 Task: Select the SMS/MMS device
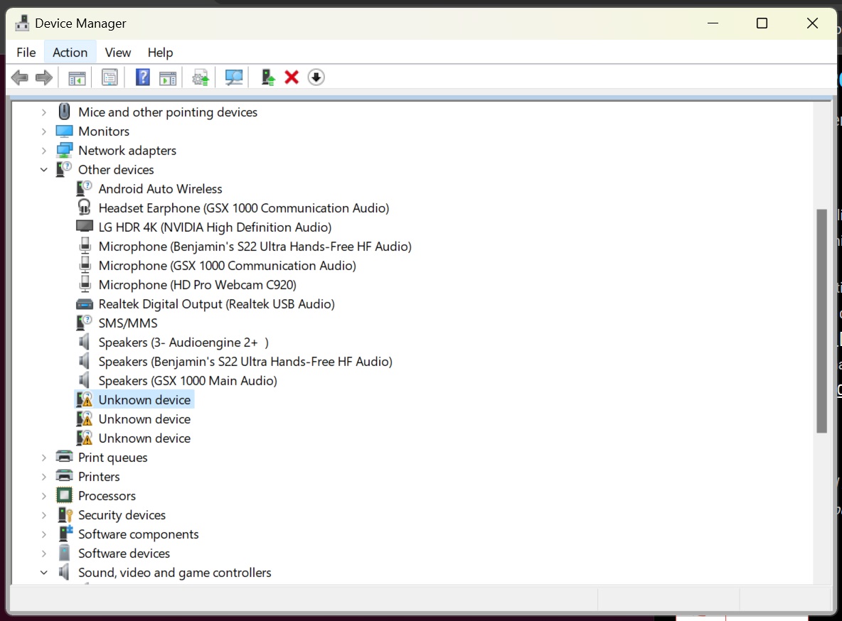128,323
